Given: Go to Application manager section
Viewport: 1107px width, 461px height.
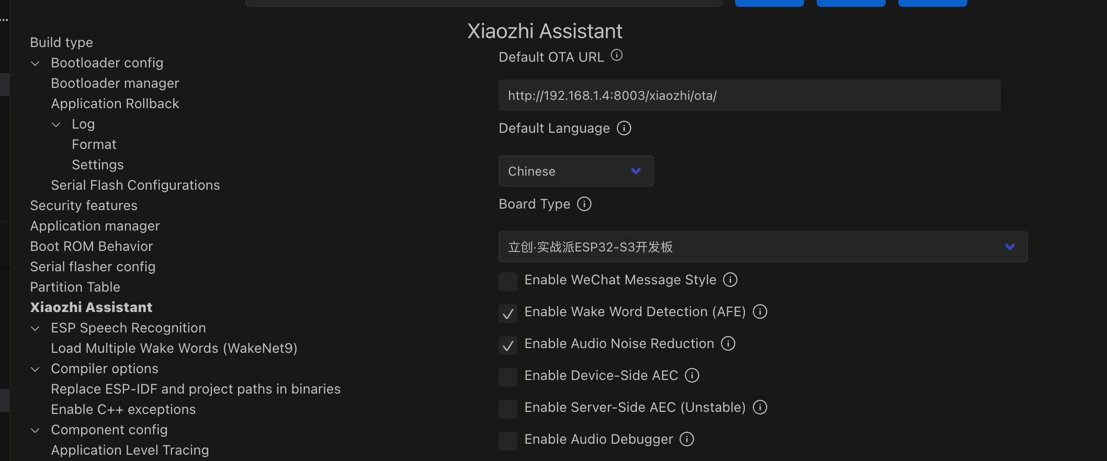Looking at the screenshot, I should [95, 226].
